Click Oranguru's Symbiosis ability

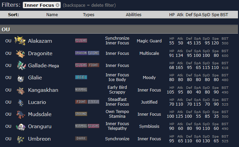(x=149, y=126)
